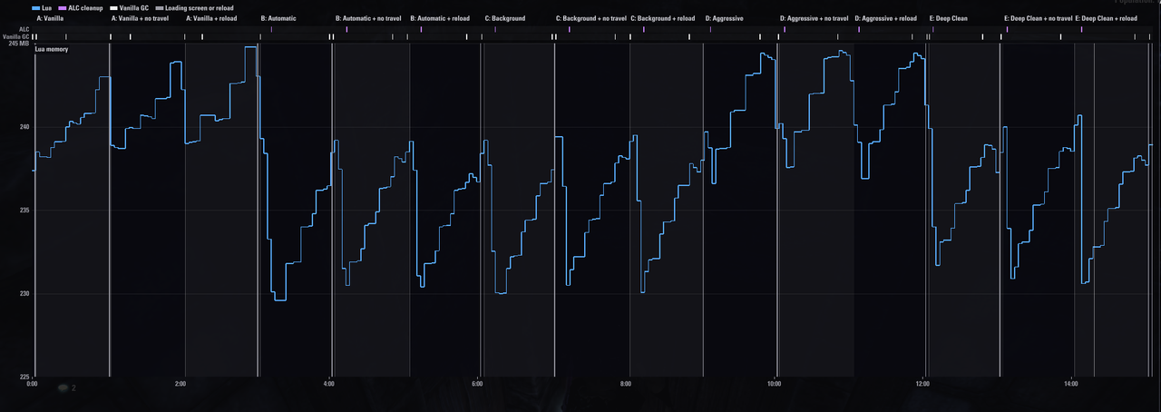Click the ALC cleanup marker under 'E: Deep Clean'
Viewport: 1161px width, 412px height.
point(932,29)
